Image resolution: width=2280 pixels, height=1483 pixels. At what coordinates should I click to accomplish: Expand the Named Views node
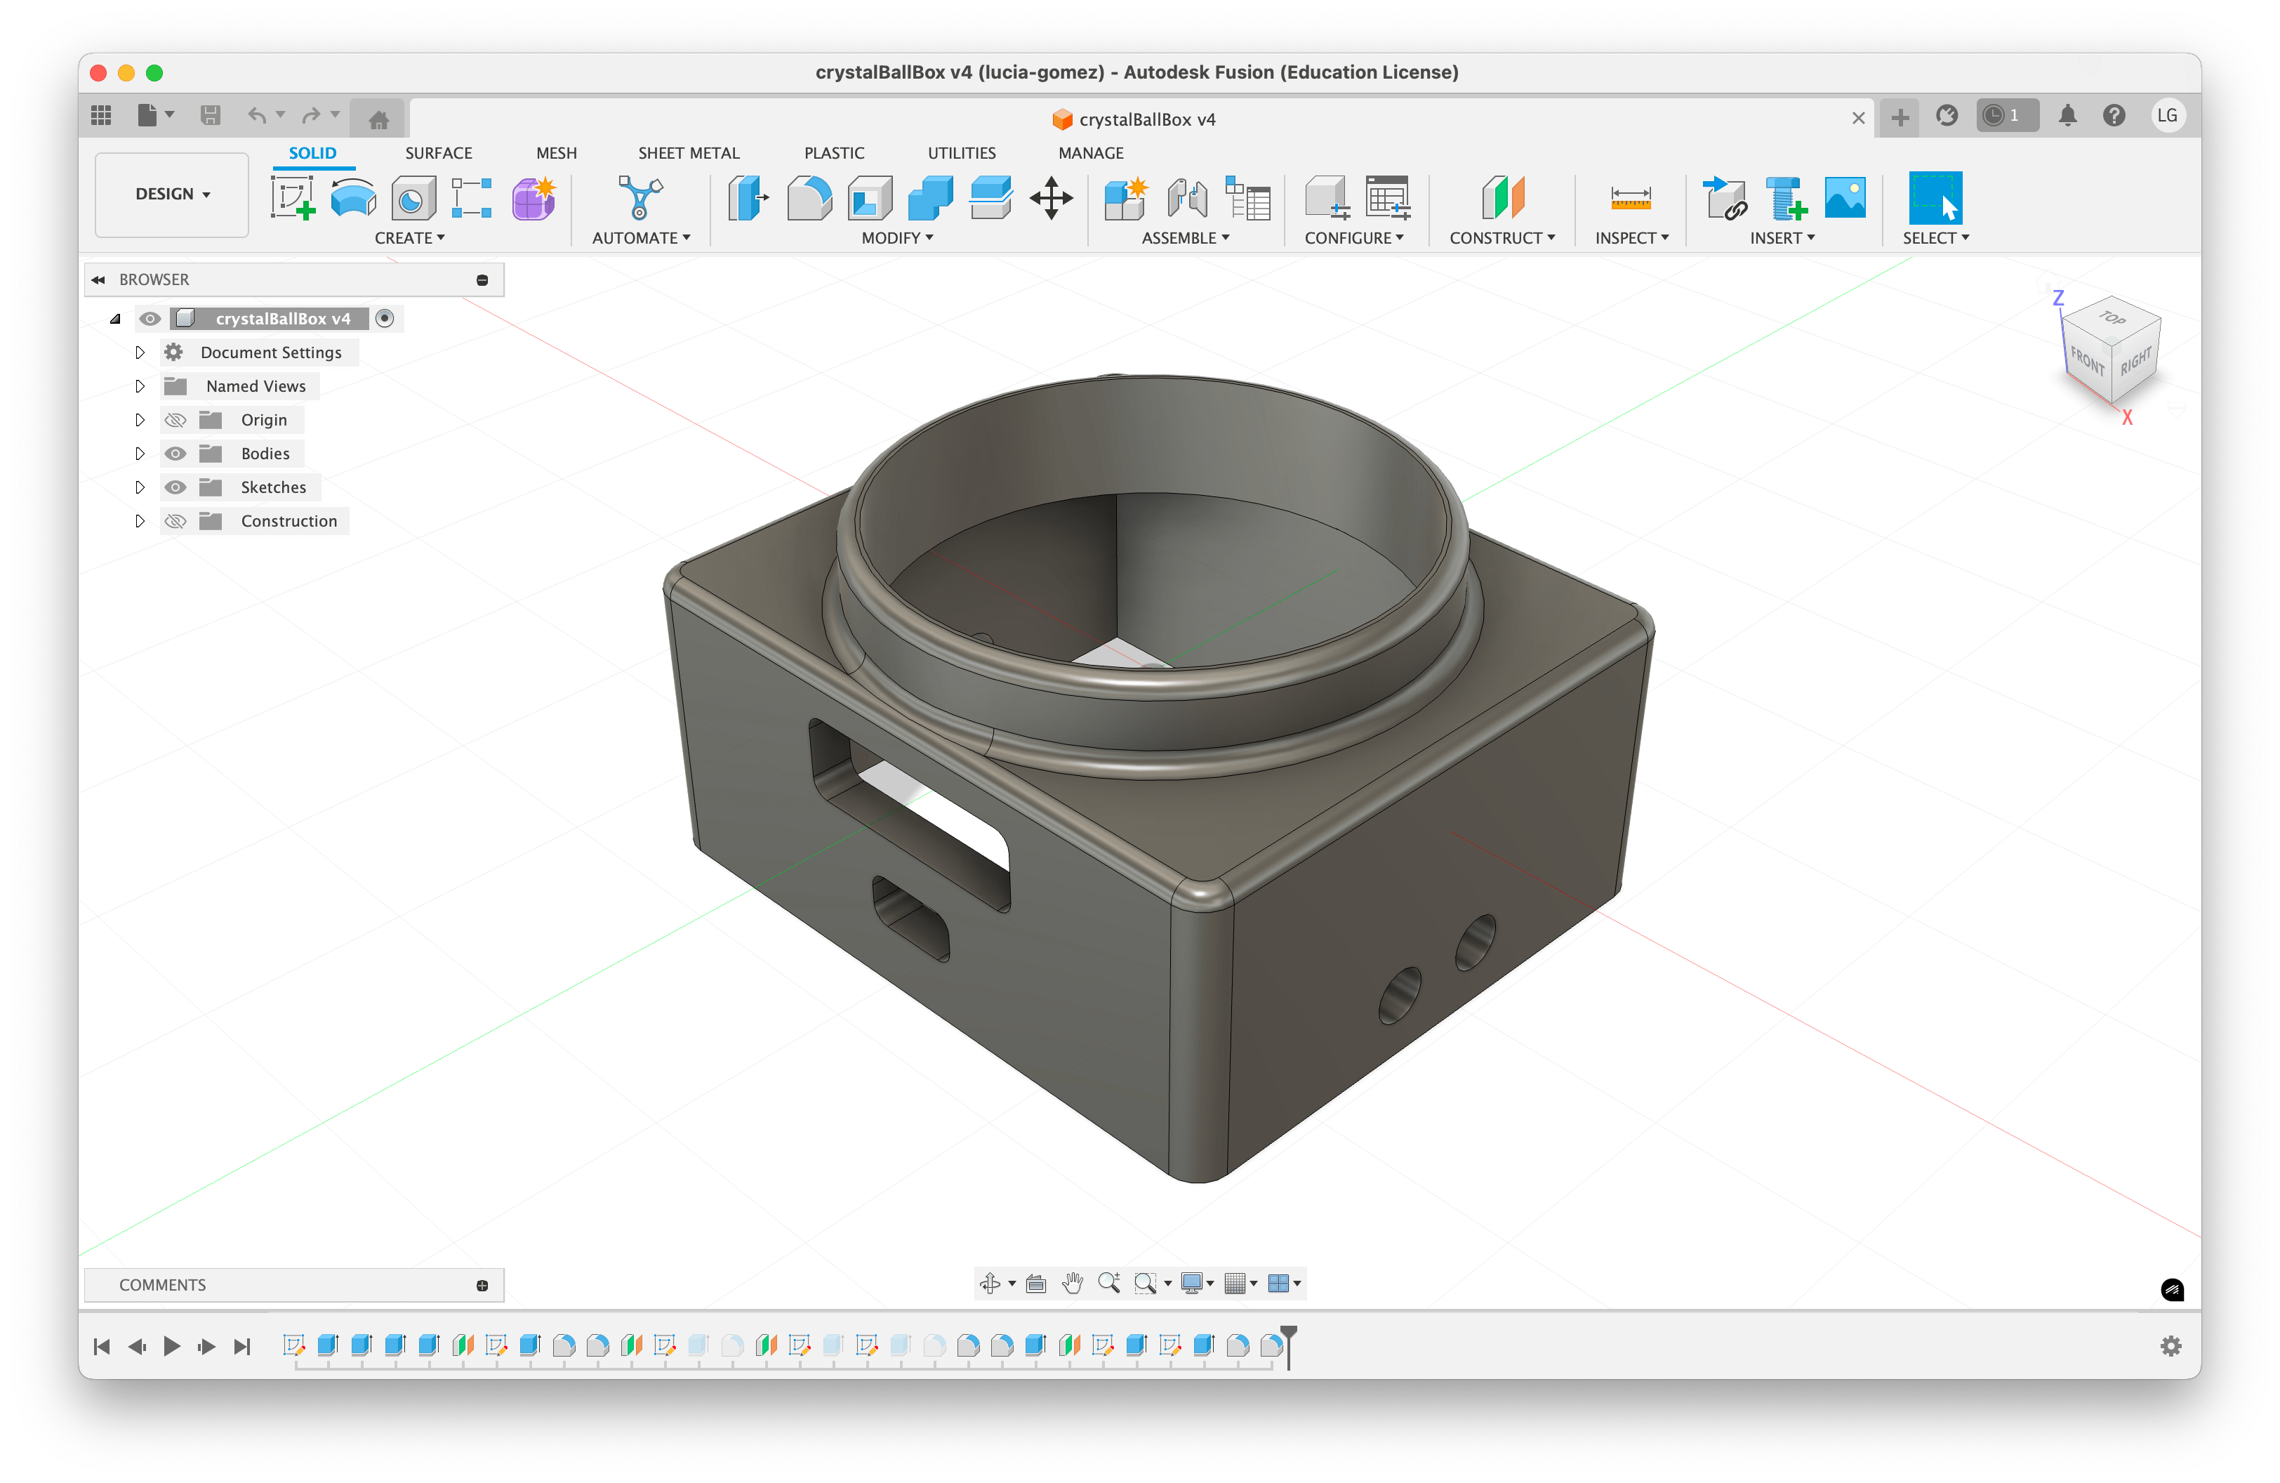pos(140,386)
